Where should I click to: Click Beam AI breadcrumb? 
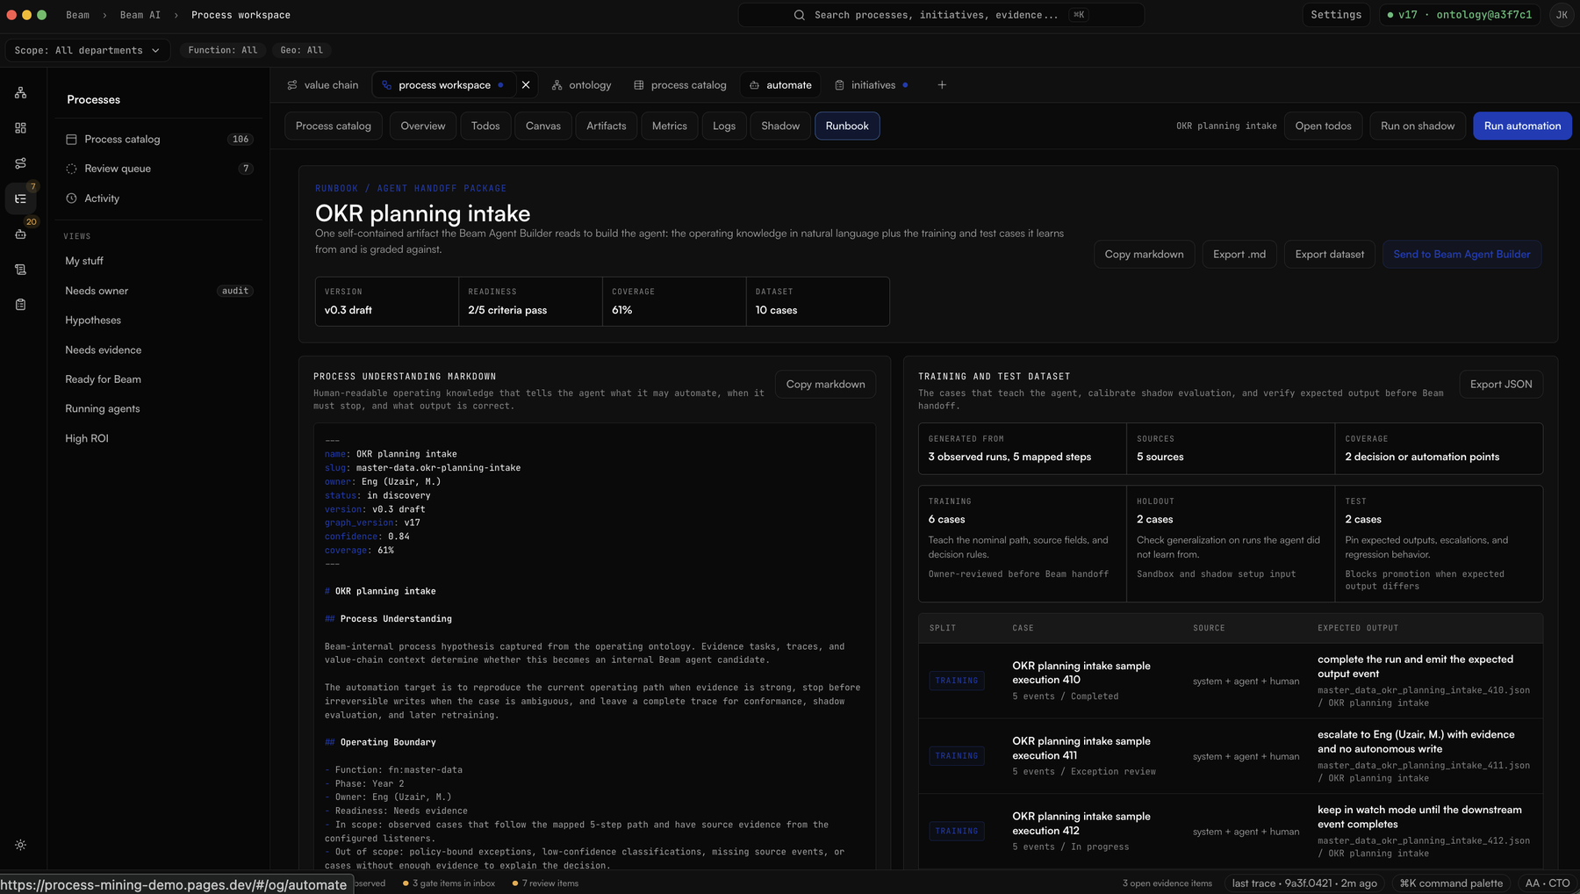[x=140, y=15]
